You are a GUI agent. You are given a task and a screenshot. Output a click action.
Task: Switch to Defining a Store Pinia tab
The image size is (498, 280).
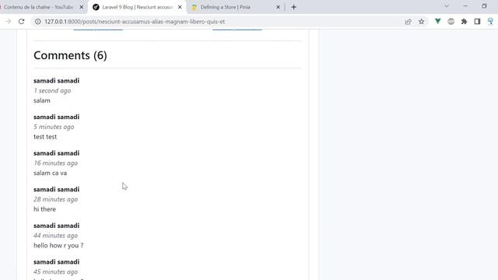tap(234, 7)
